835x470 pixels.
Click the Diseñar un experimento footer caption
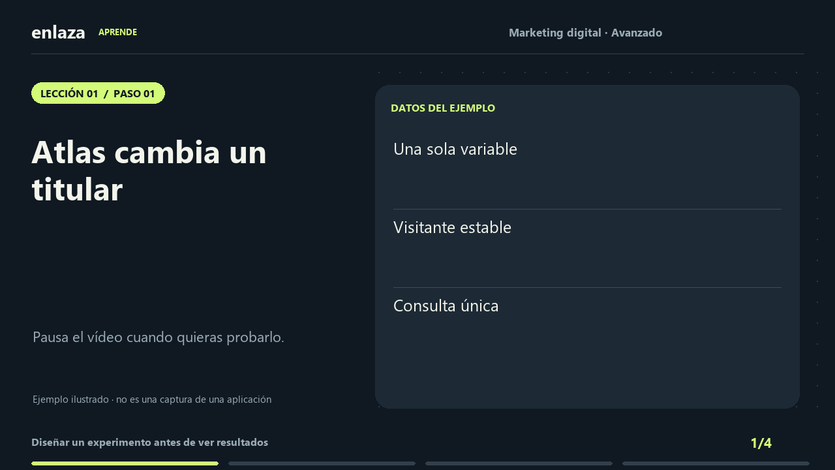click(x=149, y=443)
